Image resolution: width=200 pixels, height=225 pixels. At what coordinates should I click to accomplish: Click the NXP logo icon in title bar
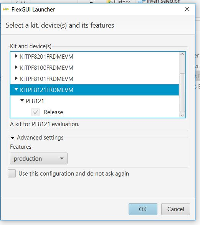pos(6,10)
